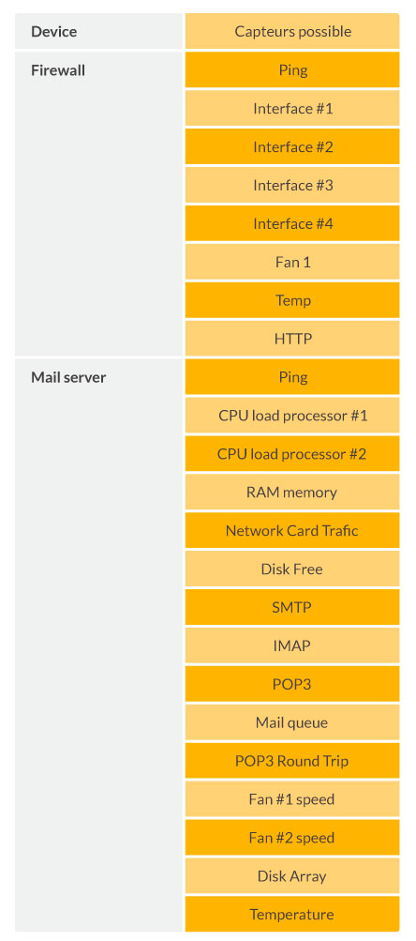Screen dimensions: 416x941
Task: Select the Temp sensor row
Action: [292, 300]
